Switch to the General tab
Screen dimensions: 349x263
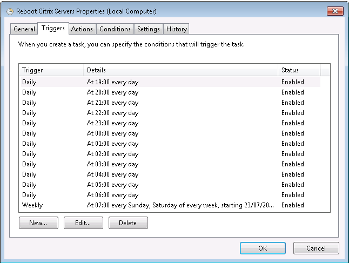click(24, 29)
